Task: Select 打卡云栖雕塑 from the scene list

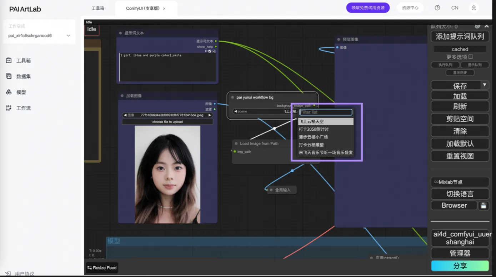Action: click(326, 145)
